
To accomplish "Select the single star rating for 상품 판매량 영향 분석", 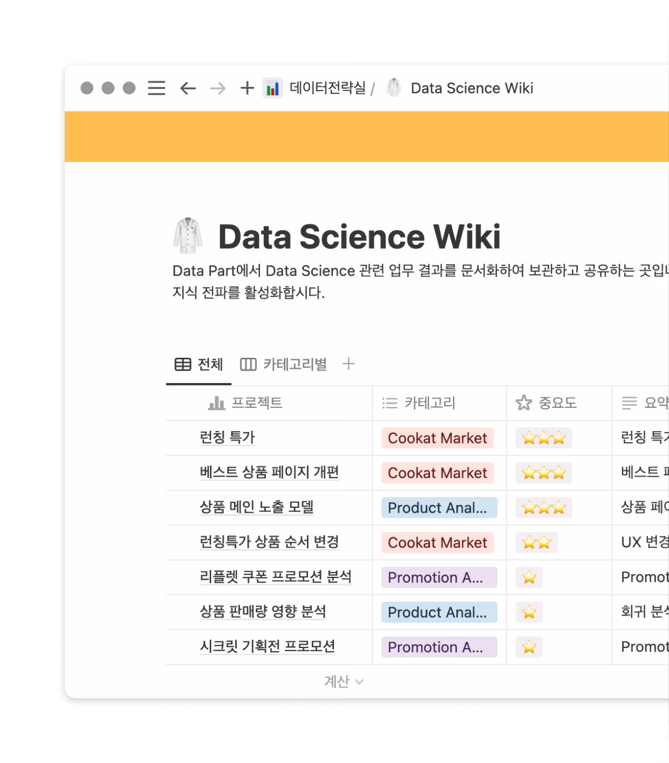I will (x=529, y=612).
